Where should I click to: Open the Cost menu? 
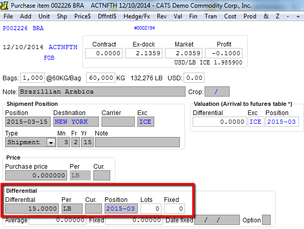click(x=230, y=16)
